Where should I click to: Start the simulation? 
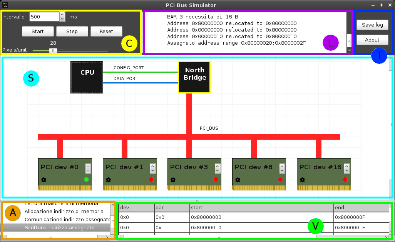[38, 32]
